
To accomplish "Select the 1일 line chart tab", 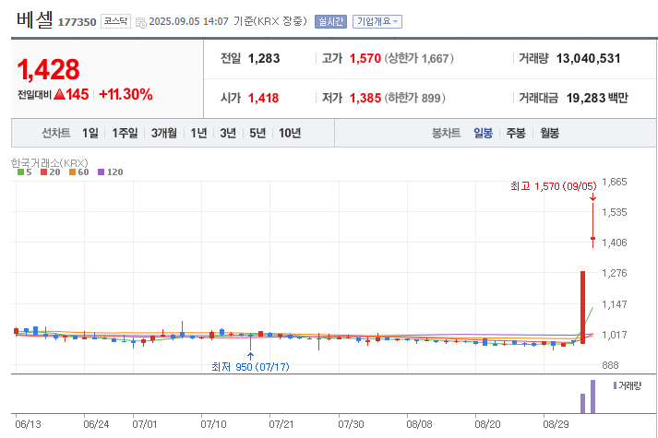I will (x=90, y=134).
